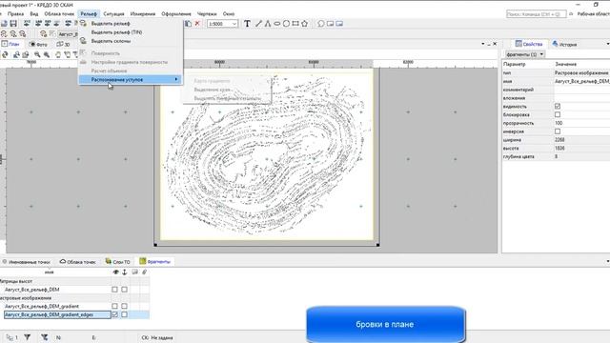
Task: Switch to the История panel tab
Action: point(565,45)
